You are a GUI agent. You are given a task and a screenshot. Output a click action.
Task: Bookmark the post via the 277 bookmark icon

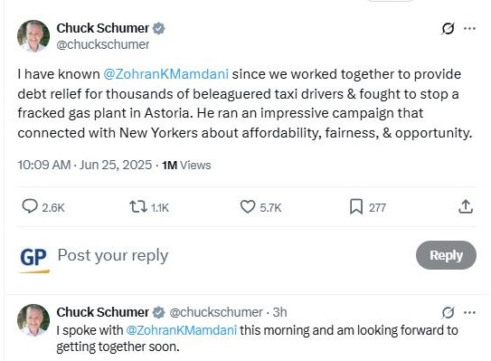click(x=356, y=207)
